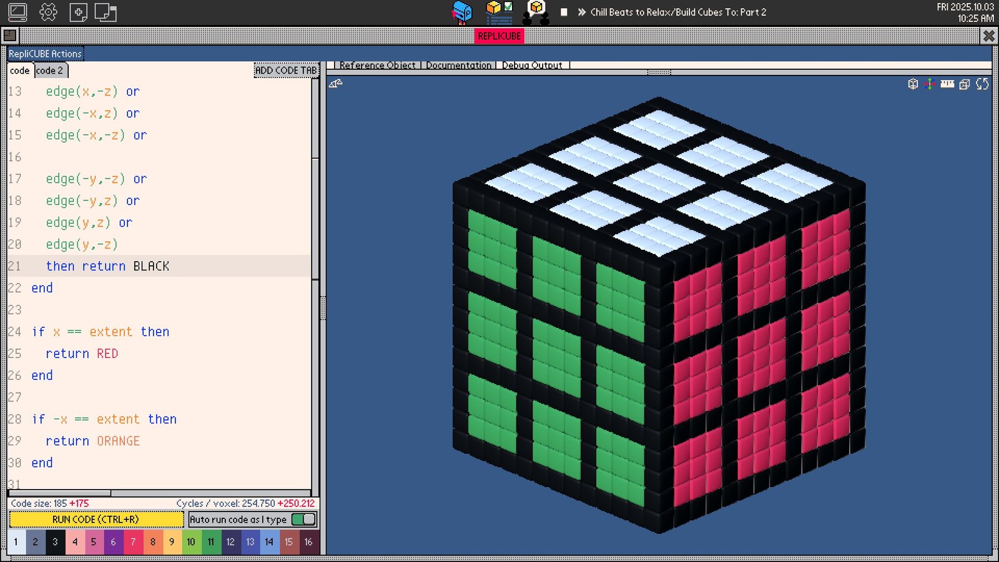The height and width of the screenshot is (562, 999).
Task: Pick color swatch 8 (orange)
Action: (x=153, y=542)
